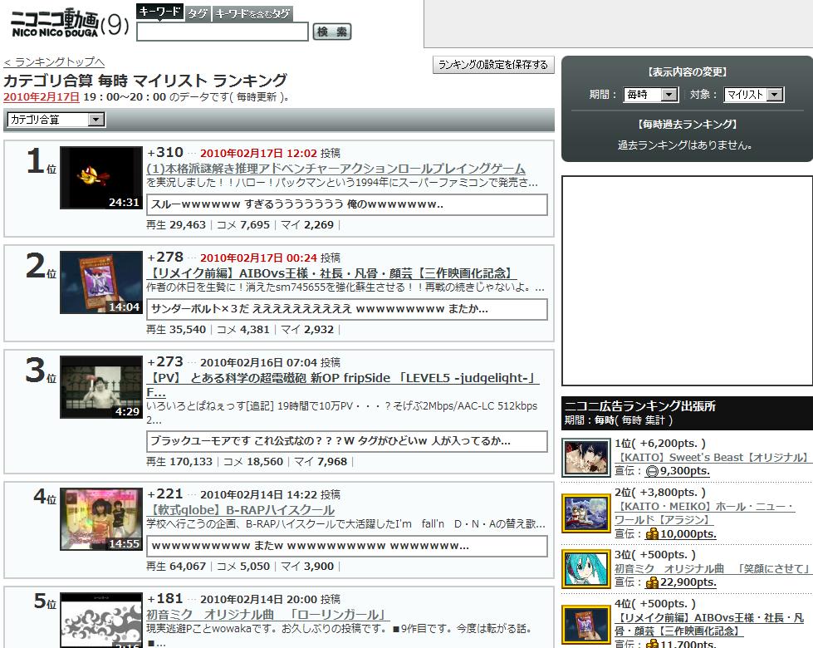Open the 期間 毎時 dropdown

pos(650,95)
